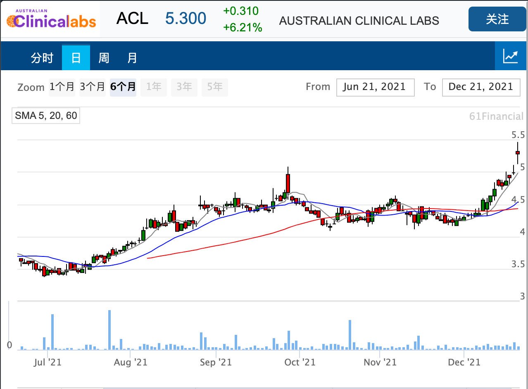Click the Nov '21 axis label
This screenshot has width=528, height=389.
point(380,363)
